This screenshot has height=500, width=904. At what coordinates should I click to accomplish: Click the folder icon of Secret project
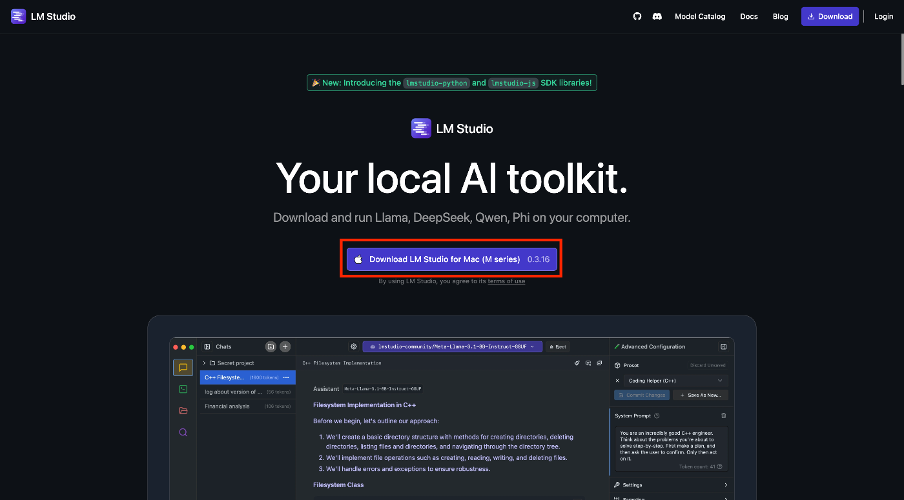click(212, 363)
